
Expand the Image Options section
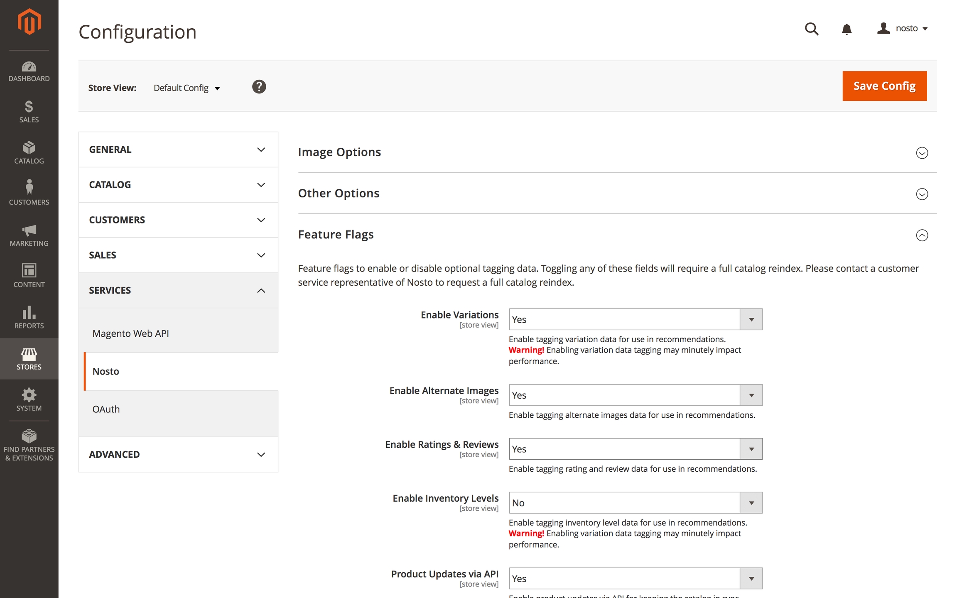pyautogui.click(x=922, y=153)
